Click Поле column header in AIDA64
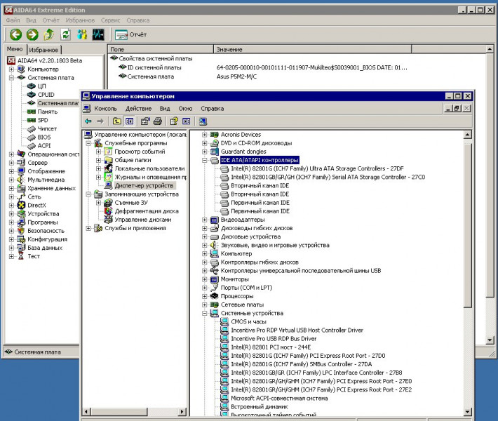Image resolution: width=498 pixels, height=421 pixels. [x=161, y=49]
